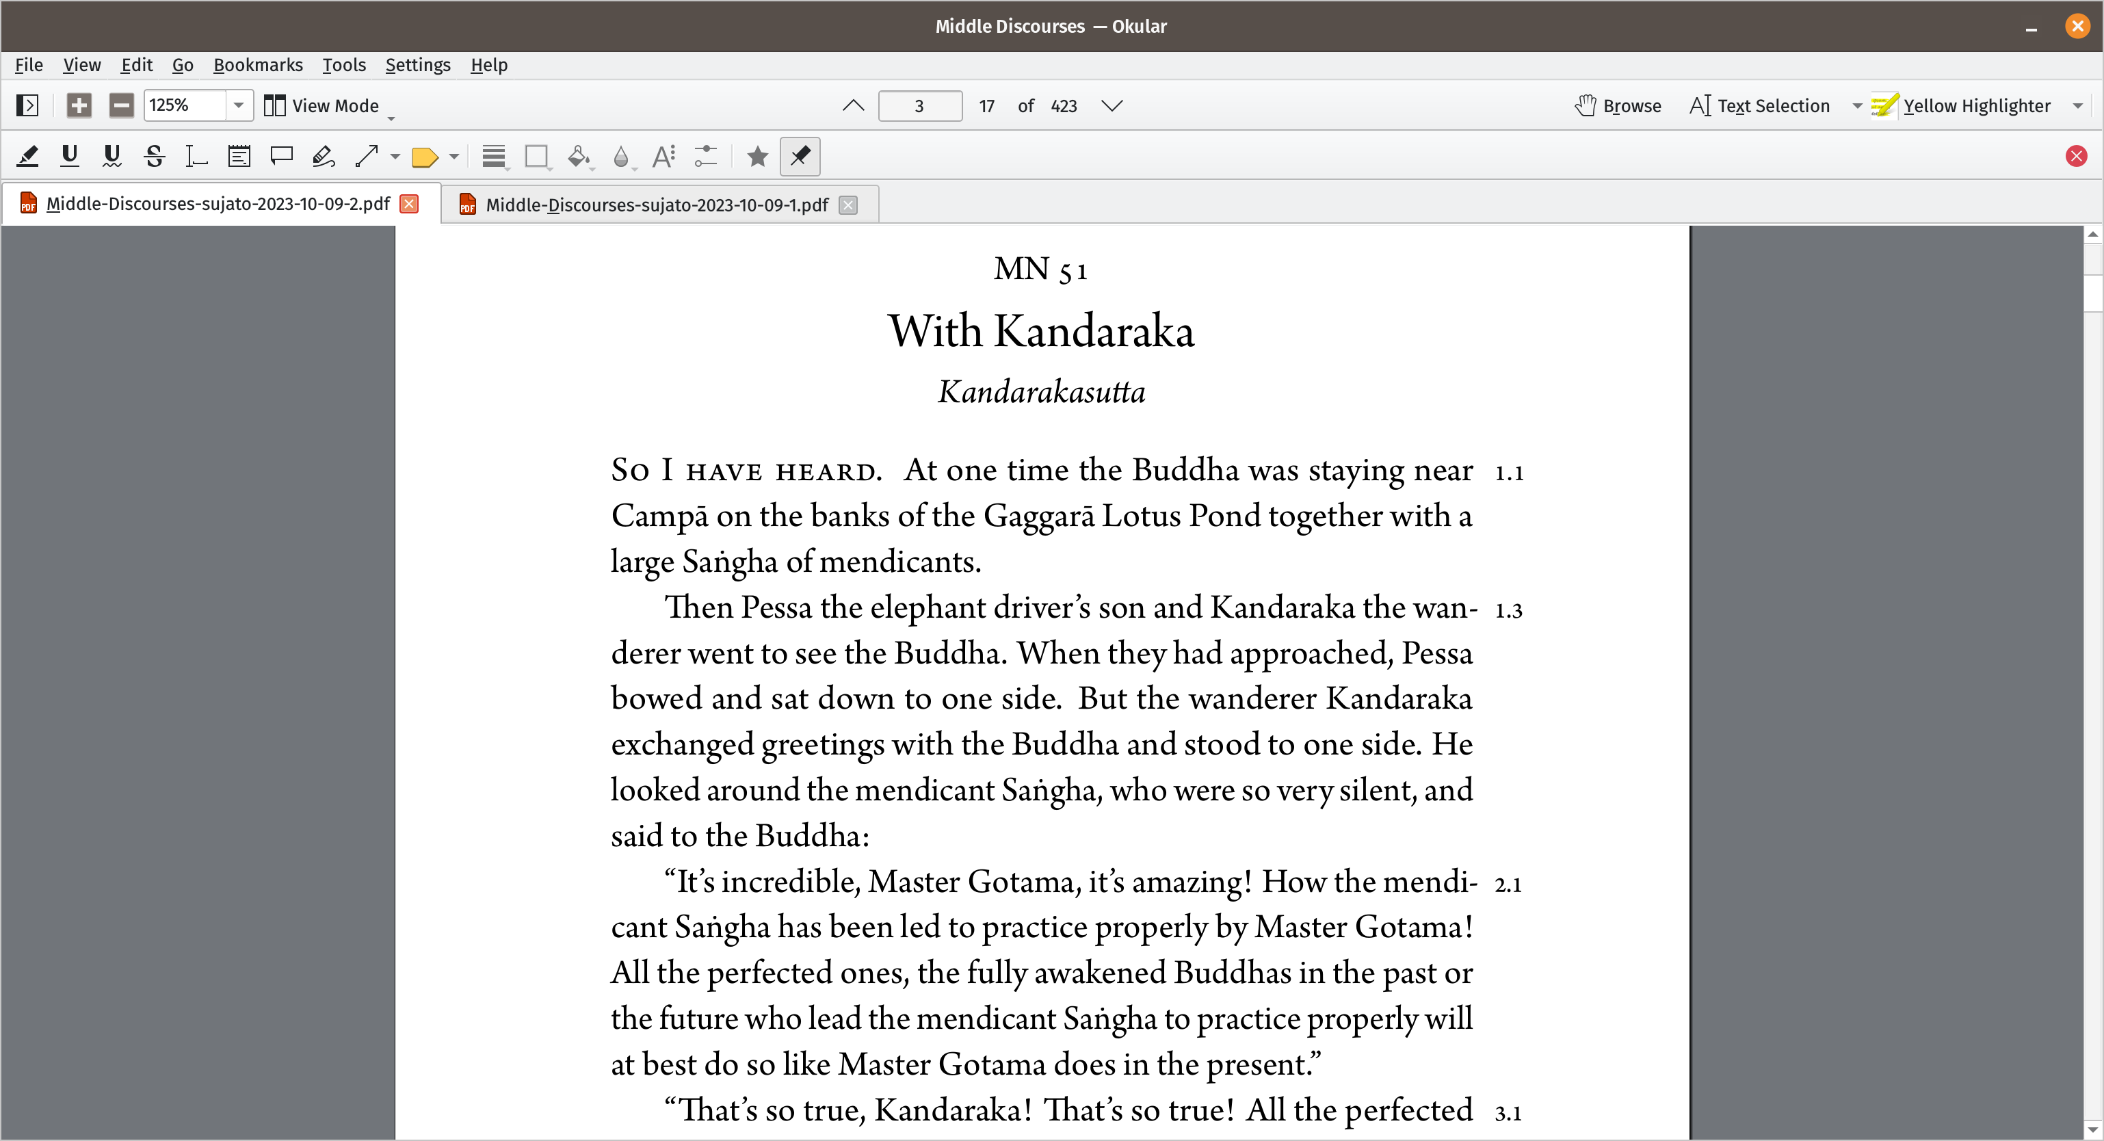Click the 125% zoom input field

click(185, 105)
